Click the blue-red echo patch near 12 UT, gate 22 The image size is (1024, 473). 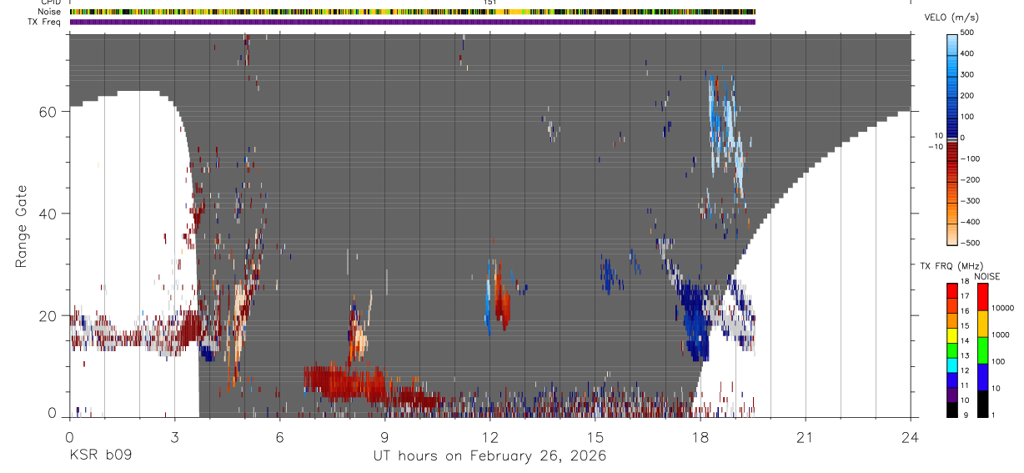click(498, 299)
